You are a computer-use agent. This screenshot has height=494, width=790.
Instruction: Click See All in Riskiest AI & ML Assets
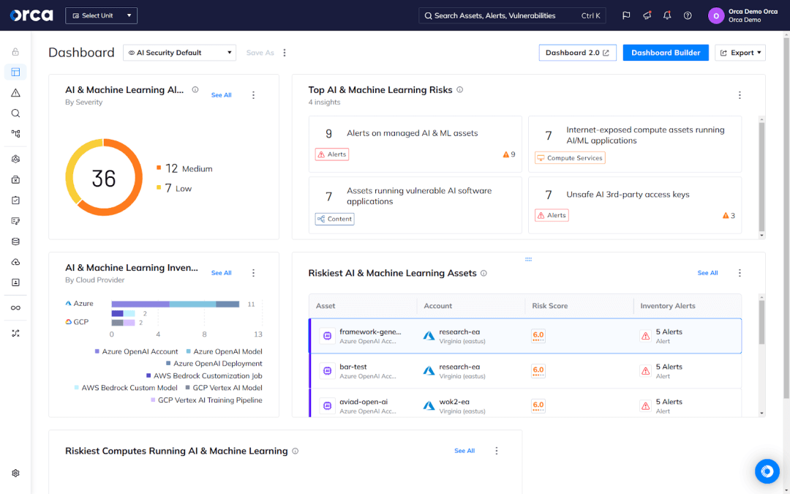click(707, 273)
